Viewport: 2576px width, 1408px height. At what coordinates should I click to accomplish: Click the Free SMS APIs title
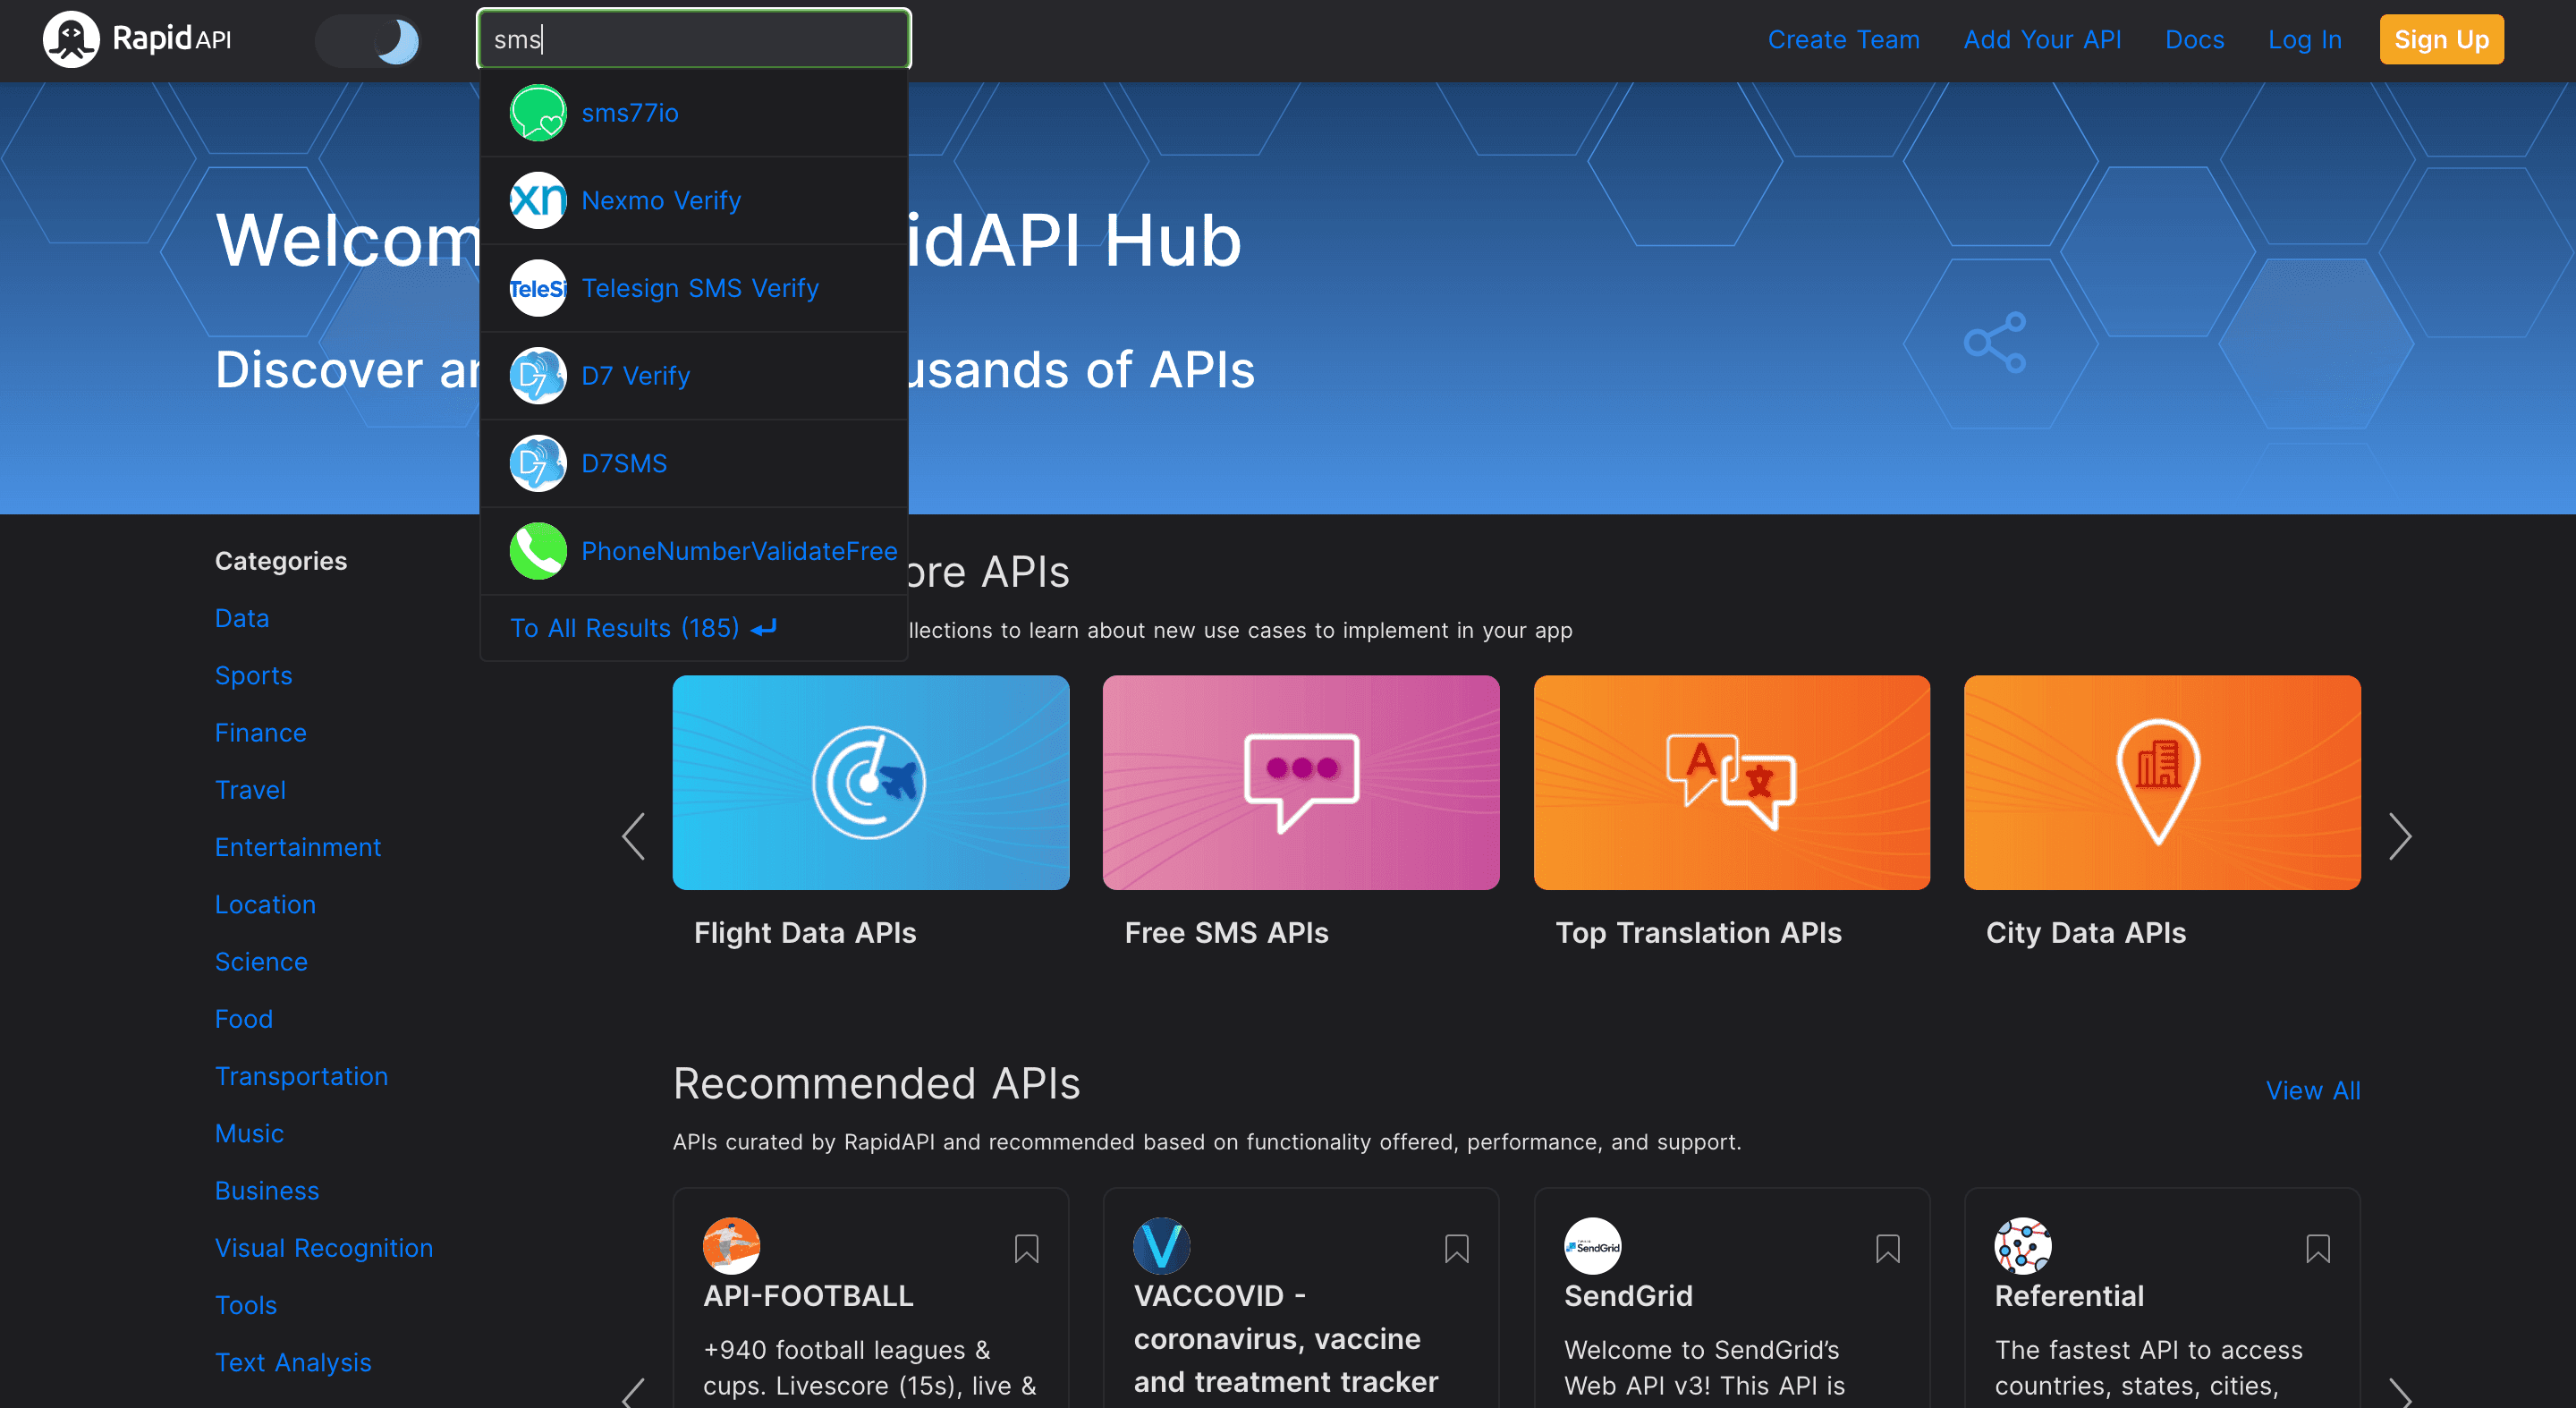coord(1227,933)
